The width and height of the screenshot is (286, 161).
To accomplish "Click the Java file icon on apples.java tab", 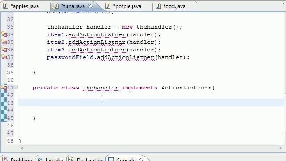I will click(x=6, y=6).
